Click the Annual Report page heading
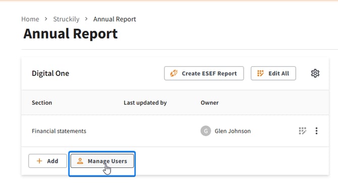 [71, 34]
